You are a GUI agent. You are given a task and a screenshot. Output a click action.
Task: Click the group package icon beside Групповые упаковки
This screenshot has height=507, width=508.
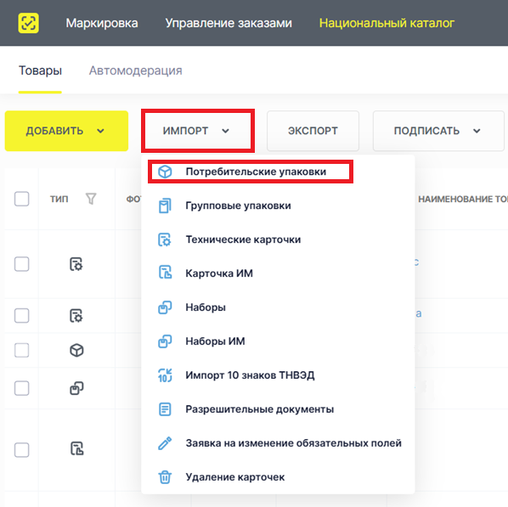click(x=165, y=206)
